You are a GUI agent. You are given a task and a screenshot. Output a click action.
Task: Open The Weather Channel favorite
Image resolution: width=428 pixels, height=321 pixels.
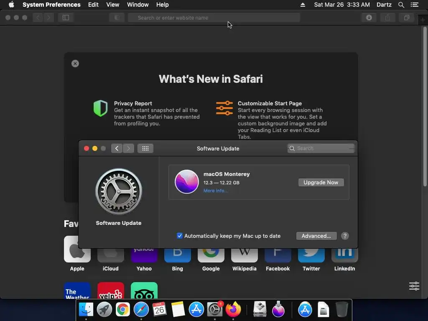[77, 290]
